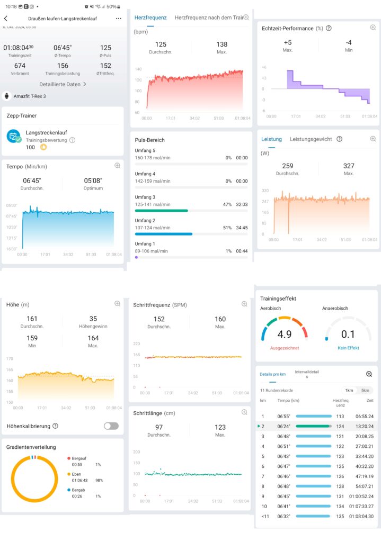
Task: Zoom into the Höhe elevation chart
Action: tap(117, 304)
